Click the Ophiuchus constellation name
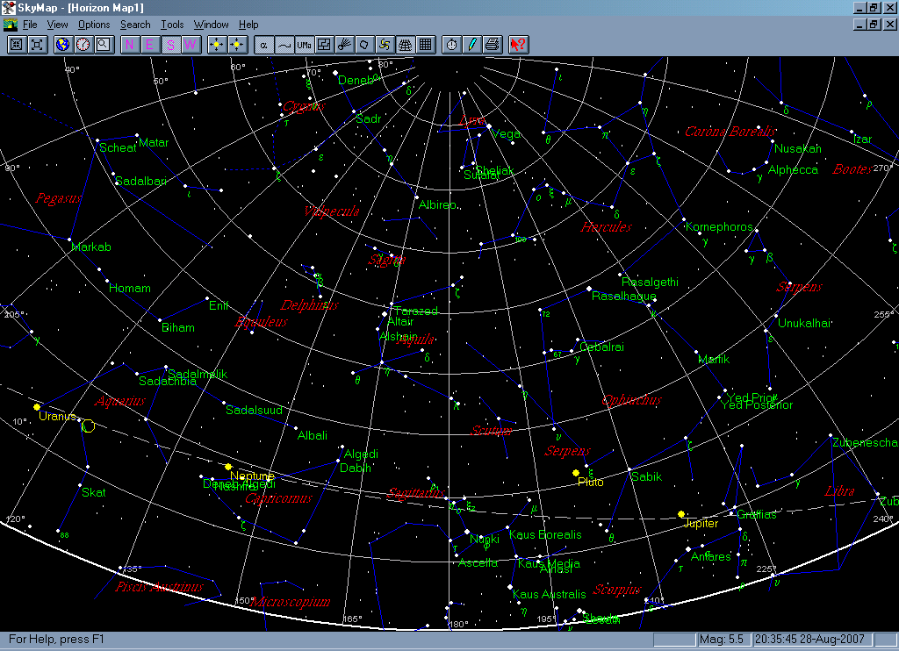Viewport: 899px width, 651px height. pyautogui.click(x=632, y=400)
